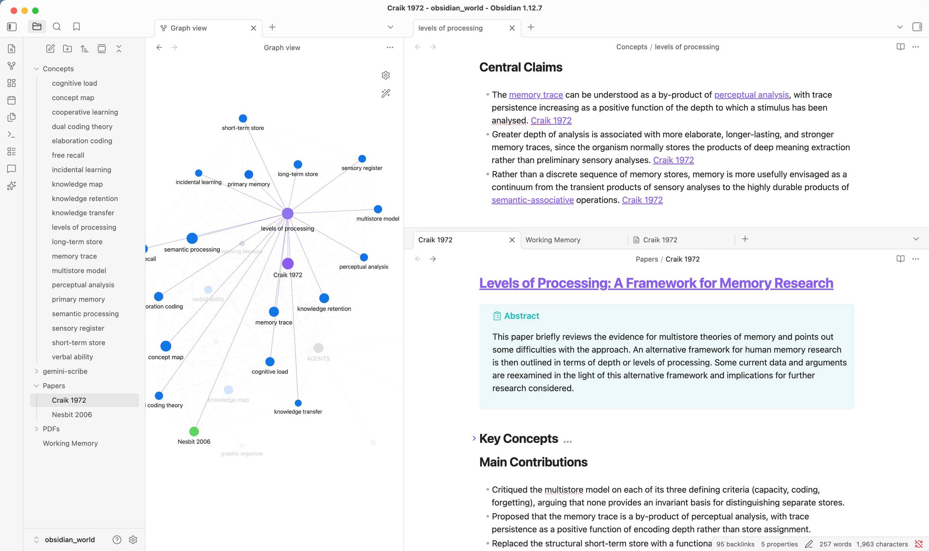Start the graph timelapse animation wand
Screen dimensions: 929x551
386,93
